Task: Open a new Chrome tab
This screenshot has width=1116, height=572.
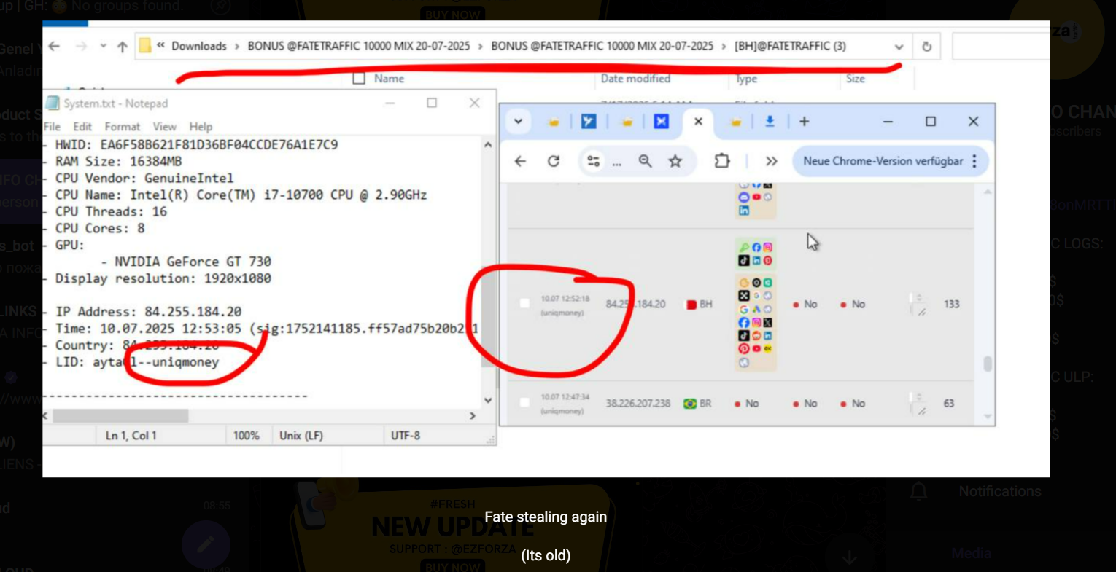Action: [x=804, y=122]
